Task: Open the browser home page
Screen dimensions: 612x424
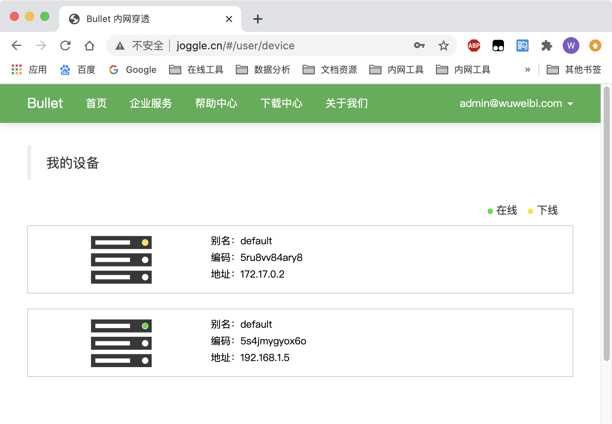Action: [x=89, y=46]
